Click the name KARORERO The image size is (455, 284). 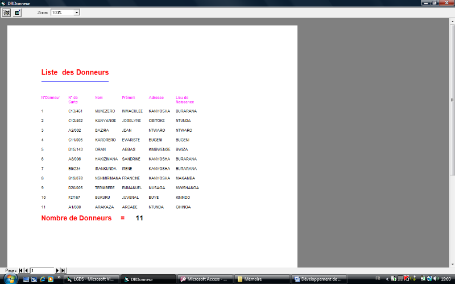(x=105, y=140)
